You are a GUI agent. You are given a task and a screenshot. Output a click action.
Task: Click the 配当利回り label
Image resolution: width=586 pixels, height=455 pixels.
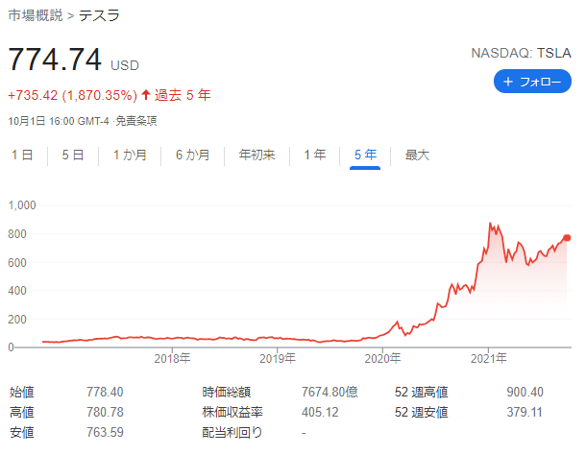232,432
